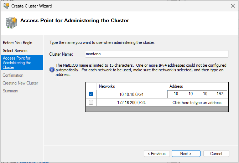Cancel the cluster wizard
The width and height of the screenshot is (239, 163).
point(216,154)
